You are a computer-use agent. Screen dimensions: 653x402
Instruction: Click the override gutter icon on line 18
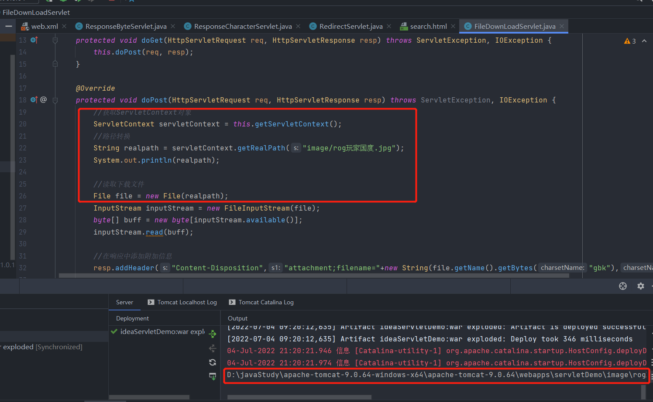(34, 100)
